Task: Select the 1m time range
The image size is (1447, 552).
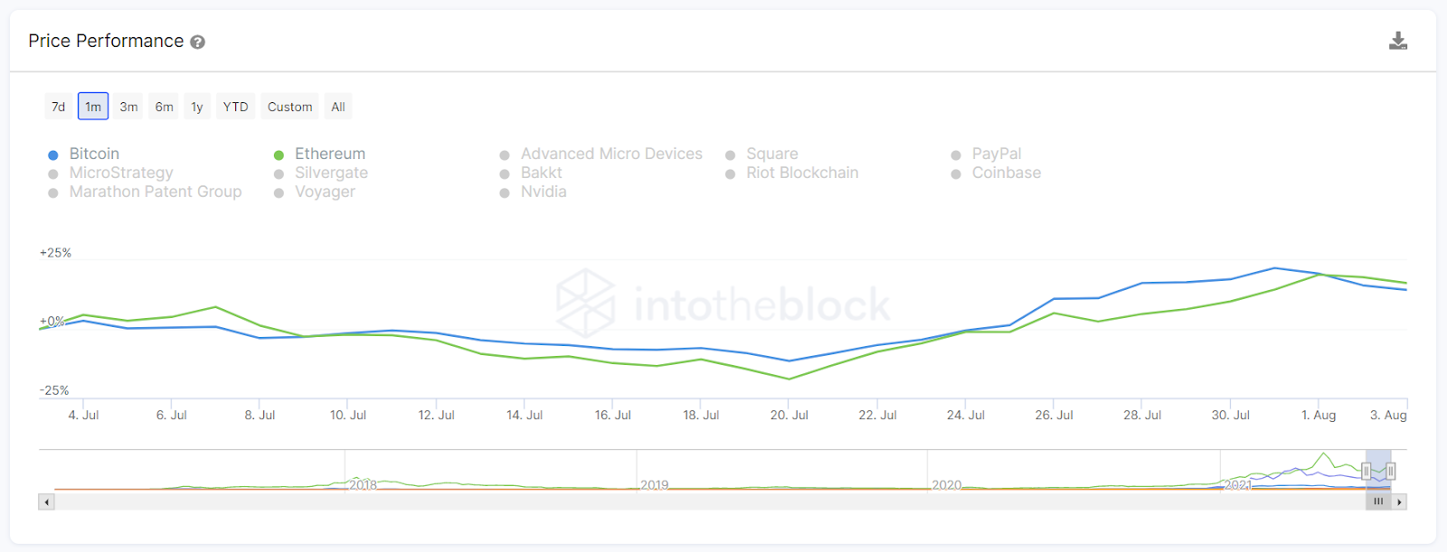Action: 93,107
